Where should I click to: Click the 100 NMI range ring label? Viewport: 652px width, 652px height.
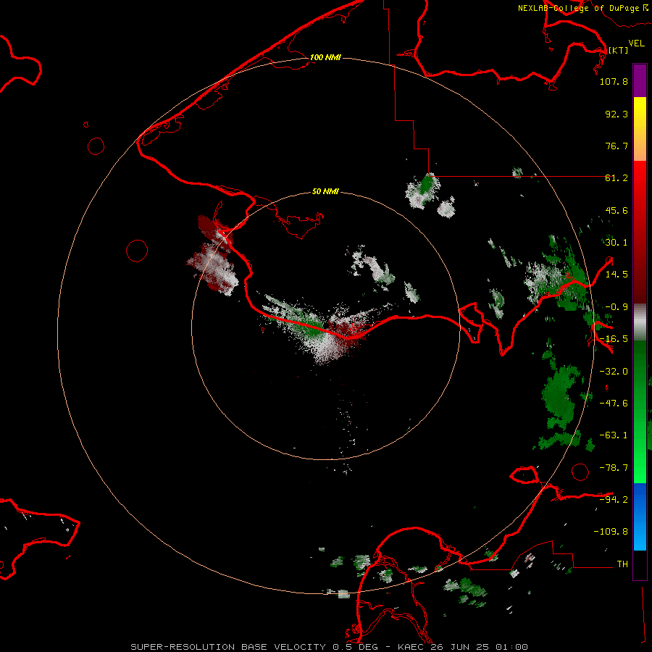point(325,57)
